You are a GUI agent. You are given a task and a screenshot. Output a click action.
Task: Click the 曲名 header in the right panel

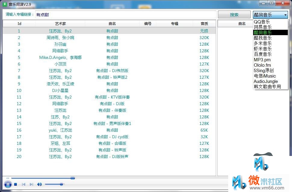242,24
